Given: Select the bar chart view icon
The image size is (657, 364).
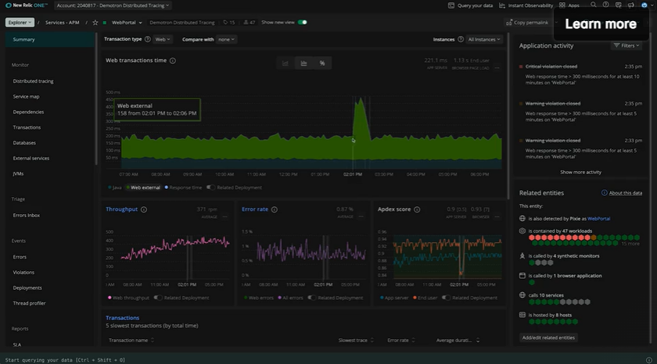Looking at the screenshot, I should 303,63.
